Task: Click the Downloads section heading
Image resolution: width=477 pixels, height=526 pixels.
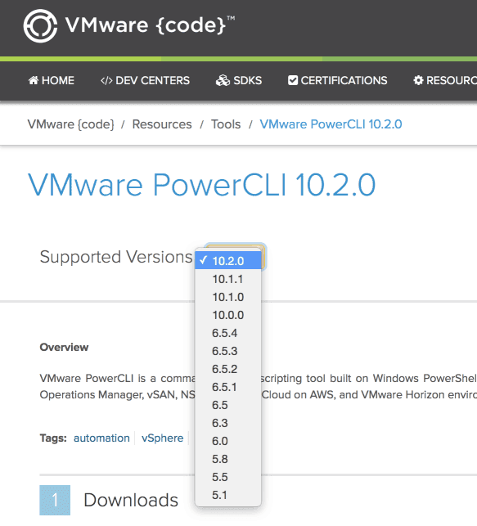Action: (131, 500)
